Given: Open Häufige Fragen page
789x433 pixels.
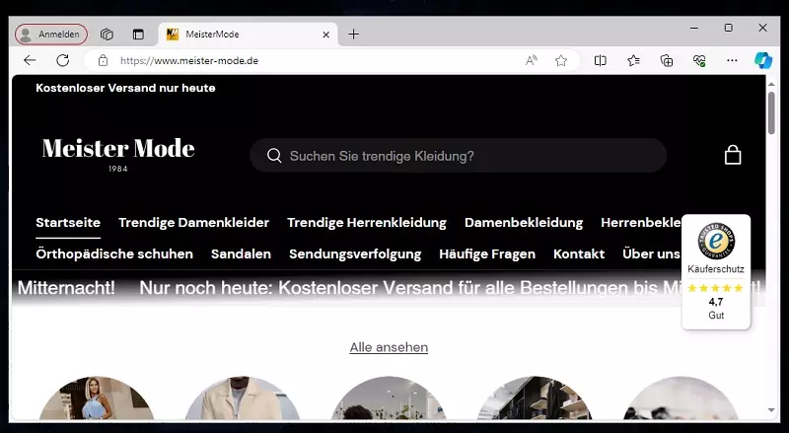Looking at the screenshot, I should point(487,253).
